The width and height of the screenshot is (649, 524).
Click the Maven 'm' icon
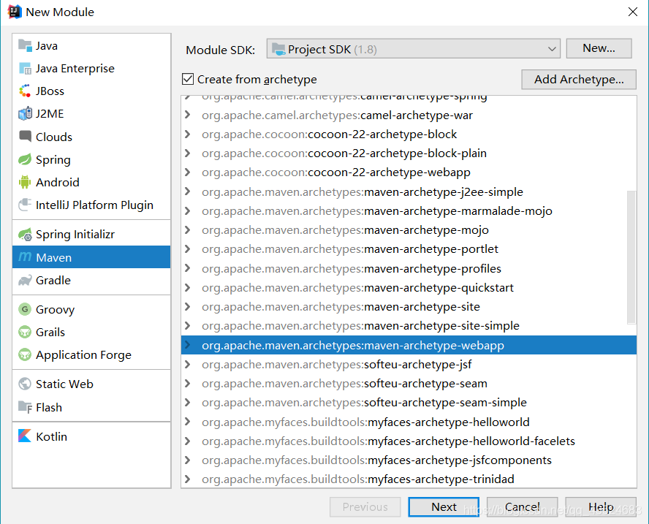pos(26,257)
